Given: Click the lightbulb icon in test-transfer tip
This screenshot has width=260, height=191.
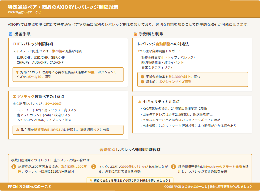Looking at the screenshot, I should 91,180.
